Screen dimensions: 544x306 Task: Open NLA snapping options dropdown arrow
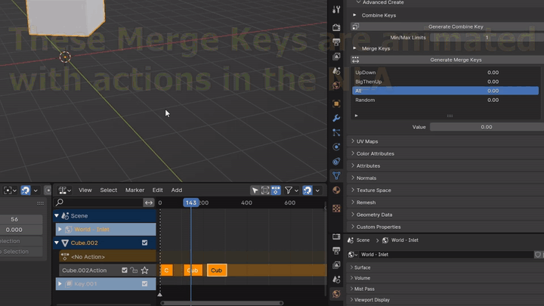(x=317, y=190)
